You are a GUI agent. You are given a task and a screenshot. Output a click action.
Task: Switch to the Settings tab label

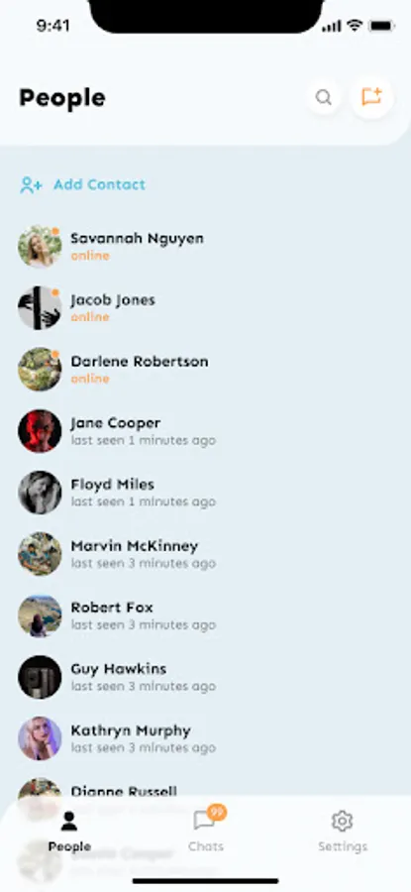click(343, 846)
